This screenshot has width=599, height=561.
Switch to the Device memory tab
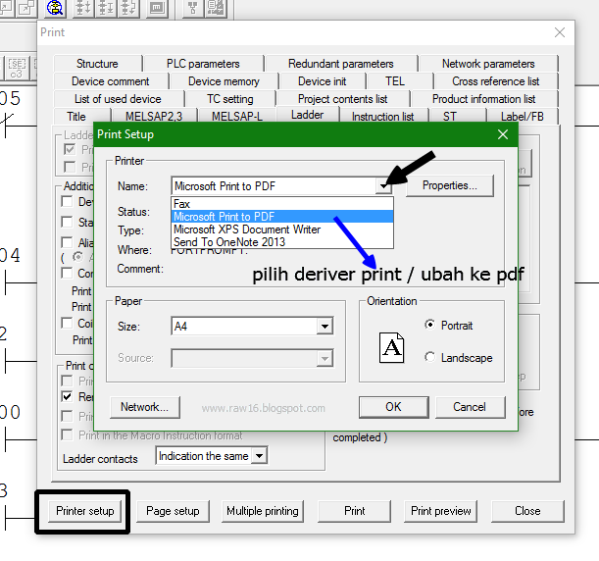click(224, 81)
